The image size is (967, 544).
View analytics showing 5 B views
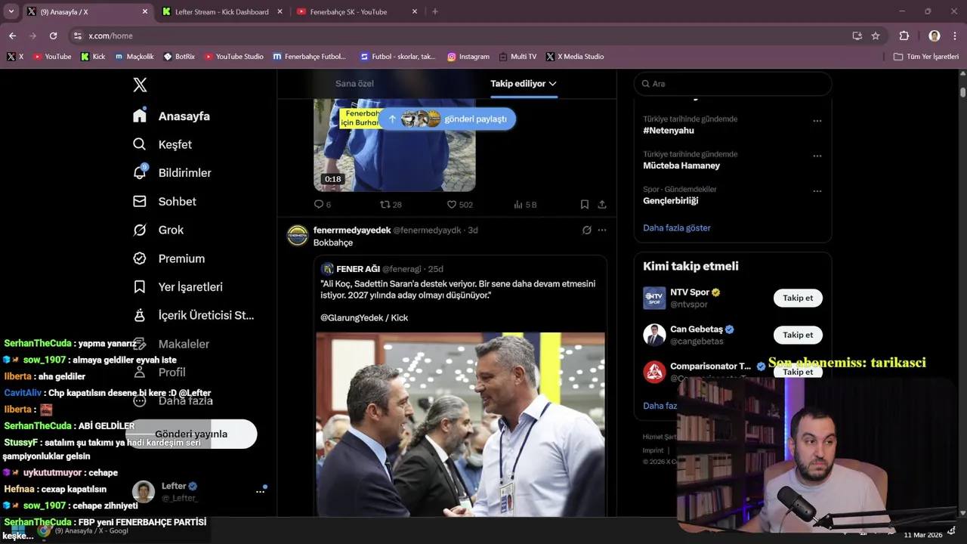pyautogui.click(x=525, y=205)
